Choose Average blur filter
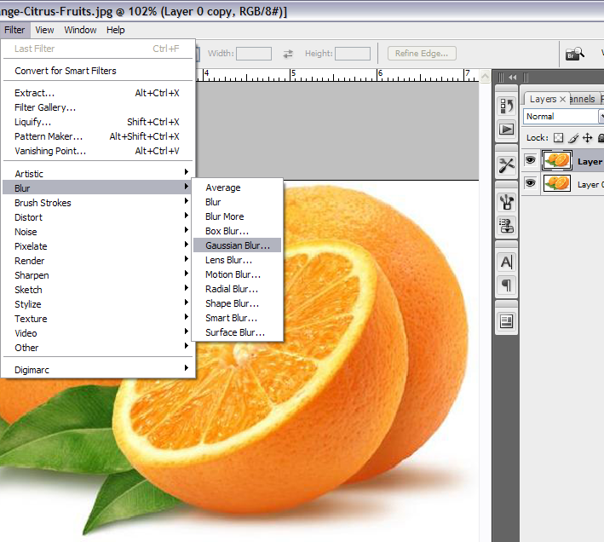The height and width of the screenshot is (542, 604). tap(238, 187)
